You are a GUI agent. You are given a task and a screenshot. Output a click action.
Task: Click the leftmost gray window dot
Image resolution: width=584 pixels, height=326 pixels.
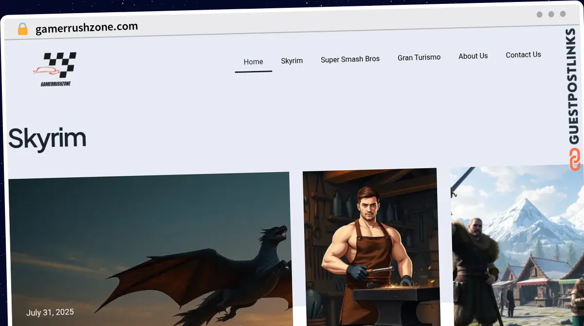tap(539, 15)
